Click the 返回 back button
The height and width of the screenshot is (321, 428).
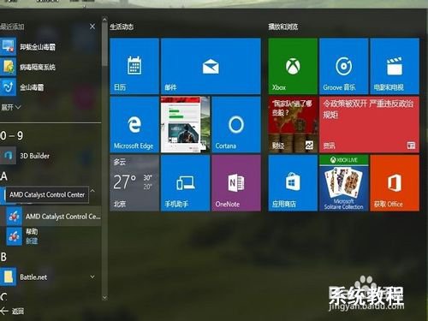point(12,311)
